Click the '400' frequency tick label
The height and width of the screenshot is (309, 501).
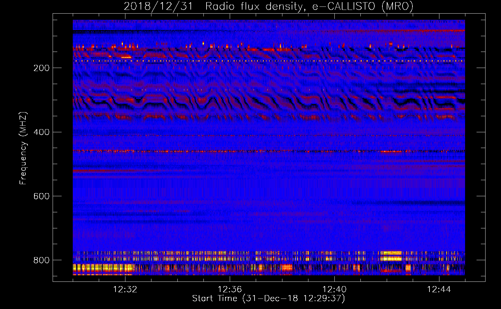pyautogui.click(x=41, y=132)
